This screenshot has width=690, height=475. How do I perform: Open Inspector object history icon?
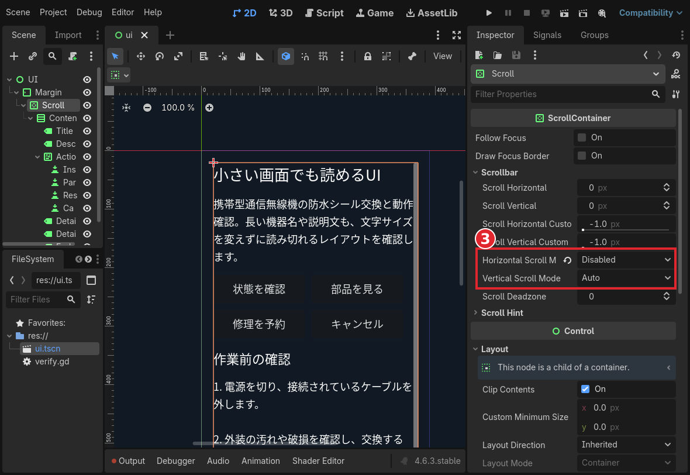[x=677, y=55]
